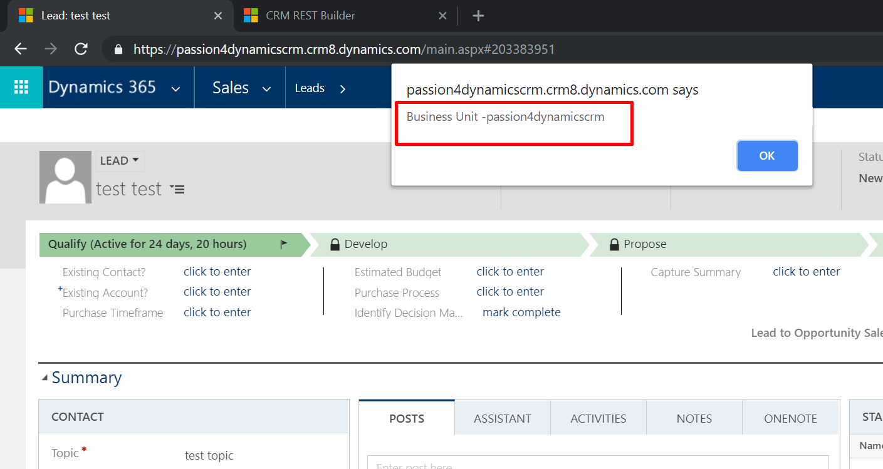Open record list menu beside test test

[x=178, y=189]
